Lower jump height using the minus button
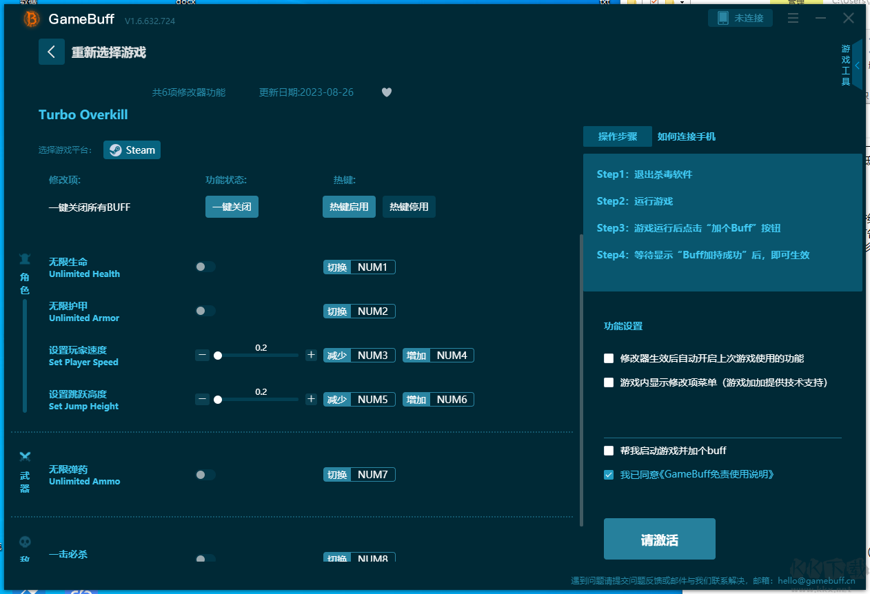Screen dimensions: 870x594 (x=202, y=400)
